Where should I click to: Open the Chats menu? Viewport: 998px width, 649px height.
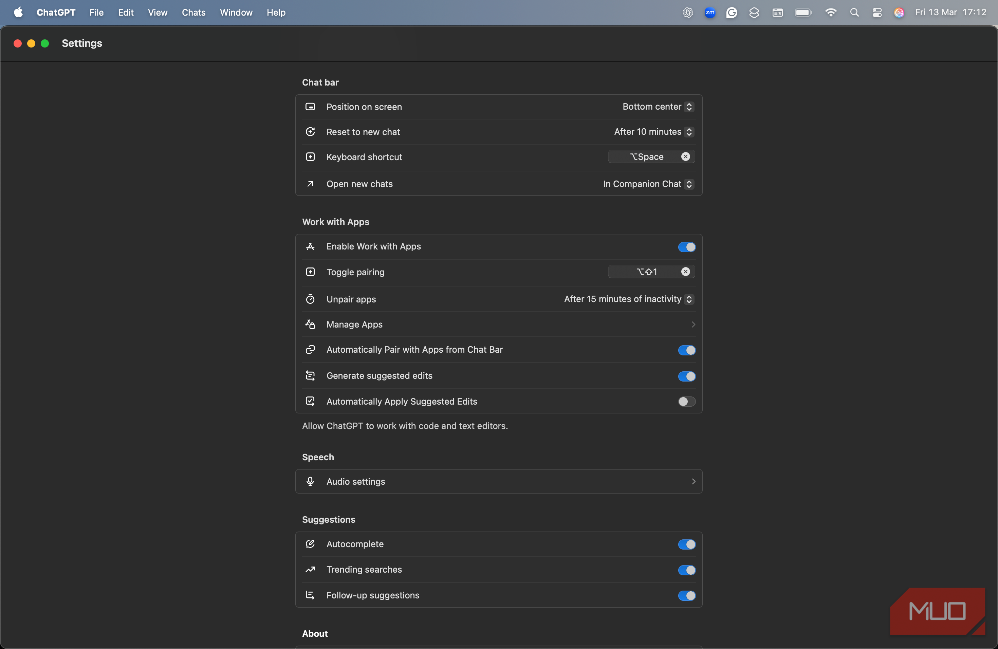coord(194,13)
